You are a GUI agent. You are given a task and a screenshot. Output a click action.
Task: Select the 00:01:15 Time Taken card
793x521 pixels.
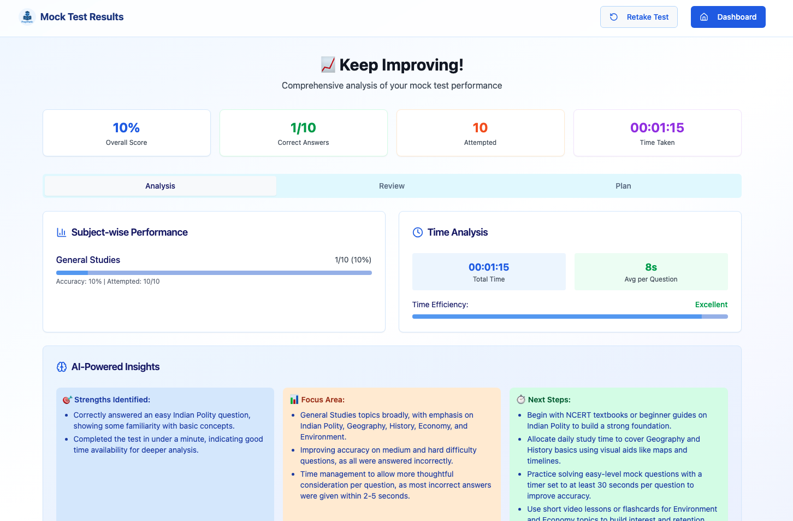point(658,133)
